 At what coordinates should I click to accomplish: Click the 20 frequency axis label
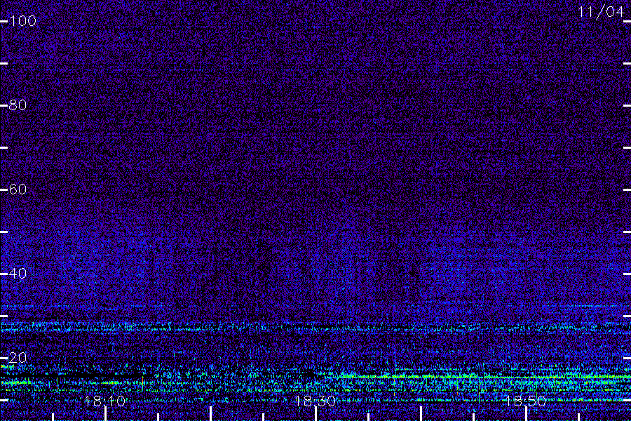tap(18, 358)
